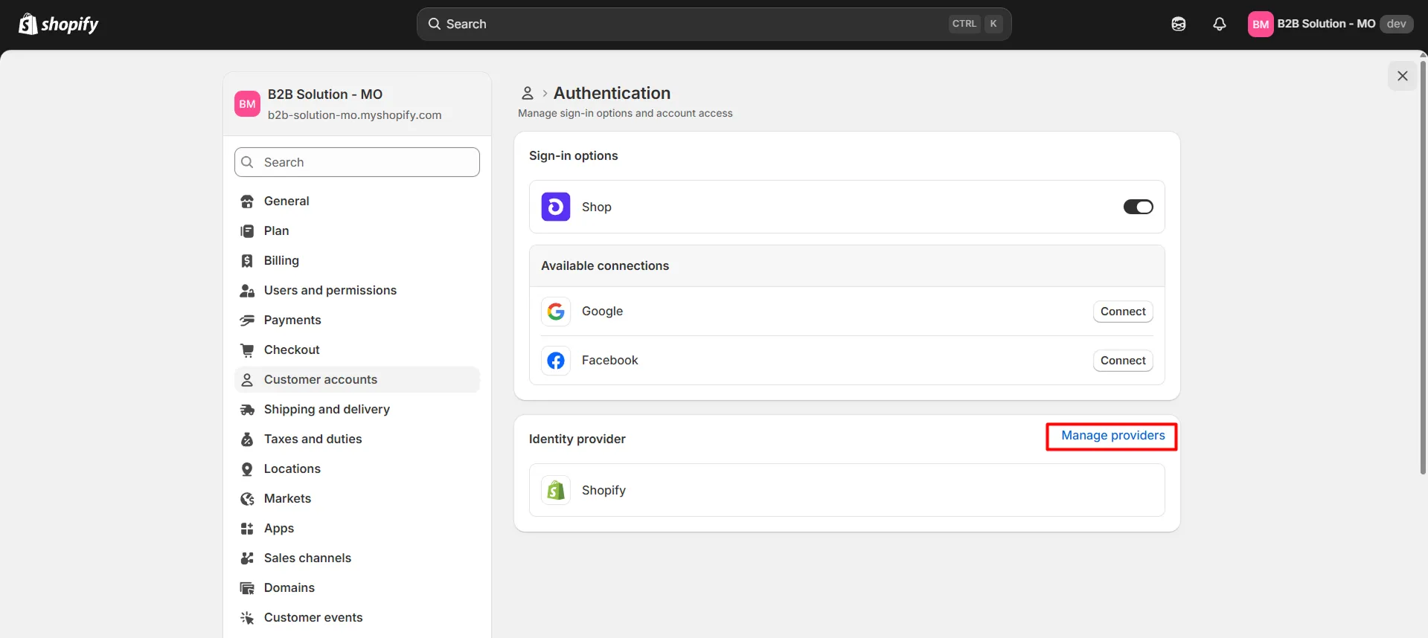This screenshot has height=638, width=1428.
Task: Connect the Google sign-in provider
Action: (1123, 312)
